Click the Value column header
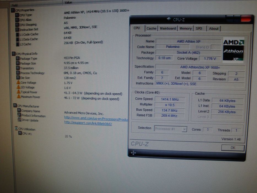Screen dimensions: 257x193 (x=68, y=2)
